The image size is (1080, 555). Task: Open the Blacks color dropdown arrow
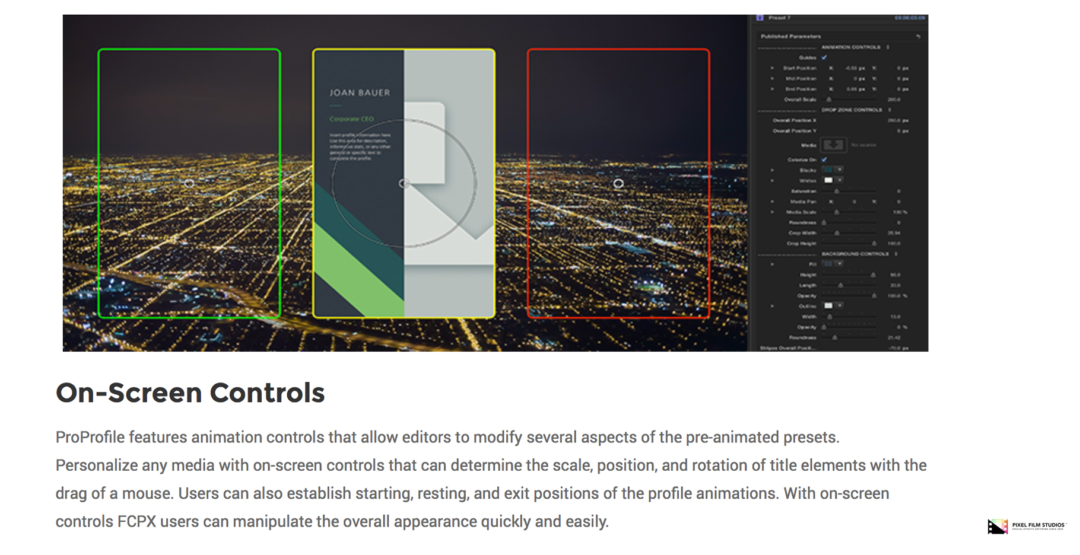pos(840,170)
